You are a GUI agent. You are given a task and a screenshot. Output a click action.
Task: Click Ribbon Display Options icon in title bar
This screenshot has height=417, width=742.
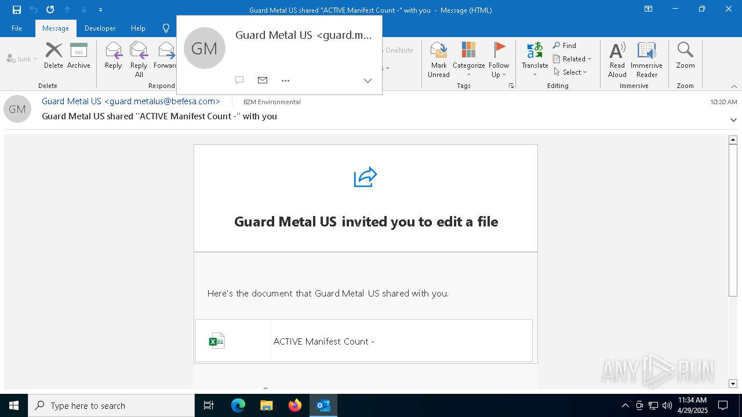point(648,9)
